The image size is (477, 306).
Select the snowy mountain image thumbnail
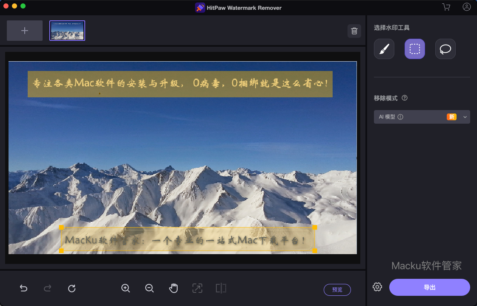click(x=67, y=31)
